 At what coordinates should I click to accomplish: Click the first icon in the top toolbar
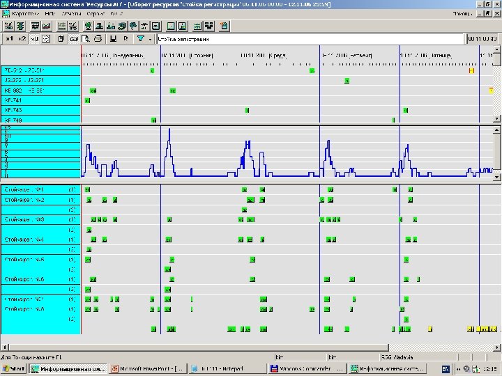(10, 26)
